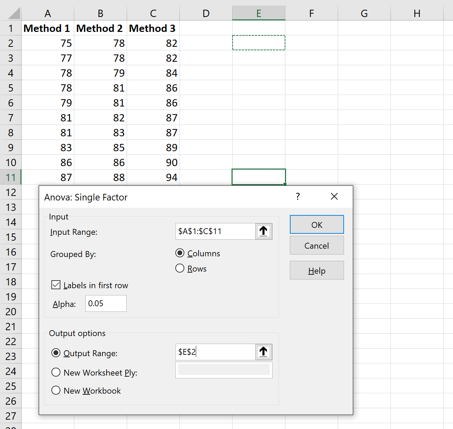This screenshot has height=429, width=453.
Task: Click the Method 1 header cell
Action: pos(48,28)
